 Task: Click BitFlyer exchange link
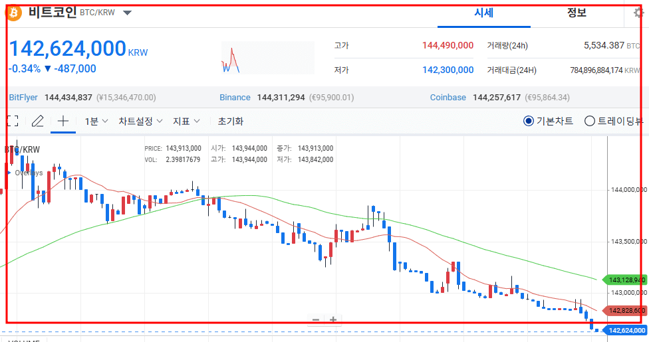pyautogui.click(x=23, y=98)
